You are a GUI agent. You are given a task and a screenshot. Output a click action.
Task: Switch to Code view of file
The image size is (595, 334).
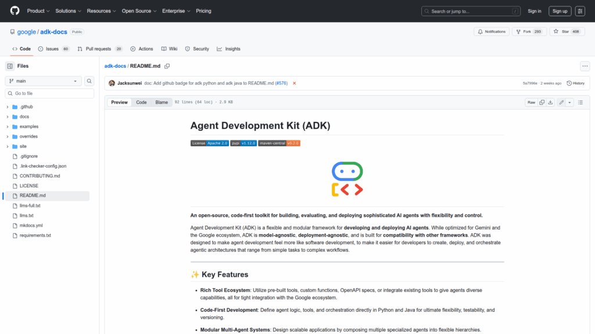pyautogui.click(x=141, y=102)
